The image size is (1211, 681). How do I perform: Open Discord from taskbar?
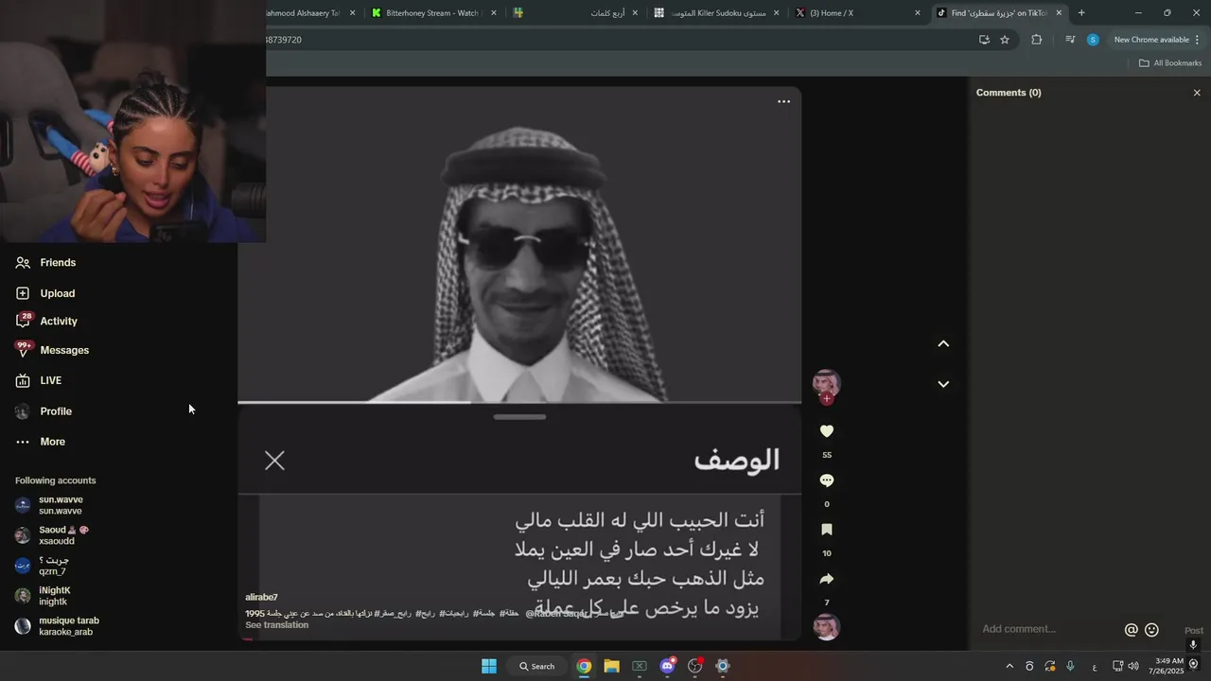(x=667, y=666)
